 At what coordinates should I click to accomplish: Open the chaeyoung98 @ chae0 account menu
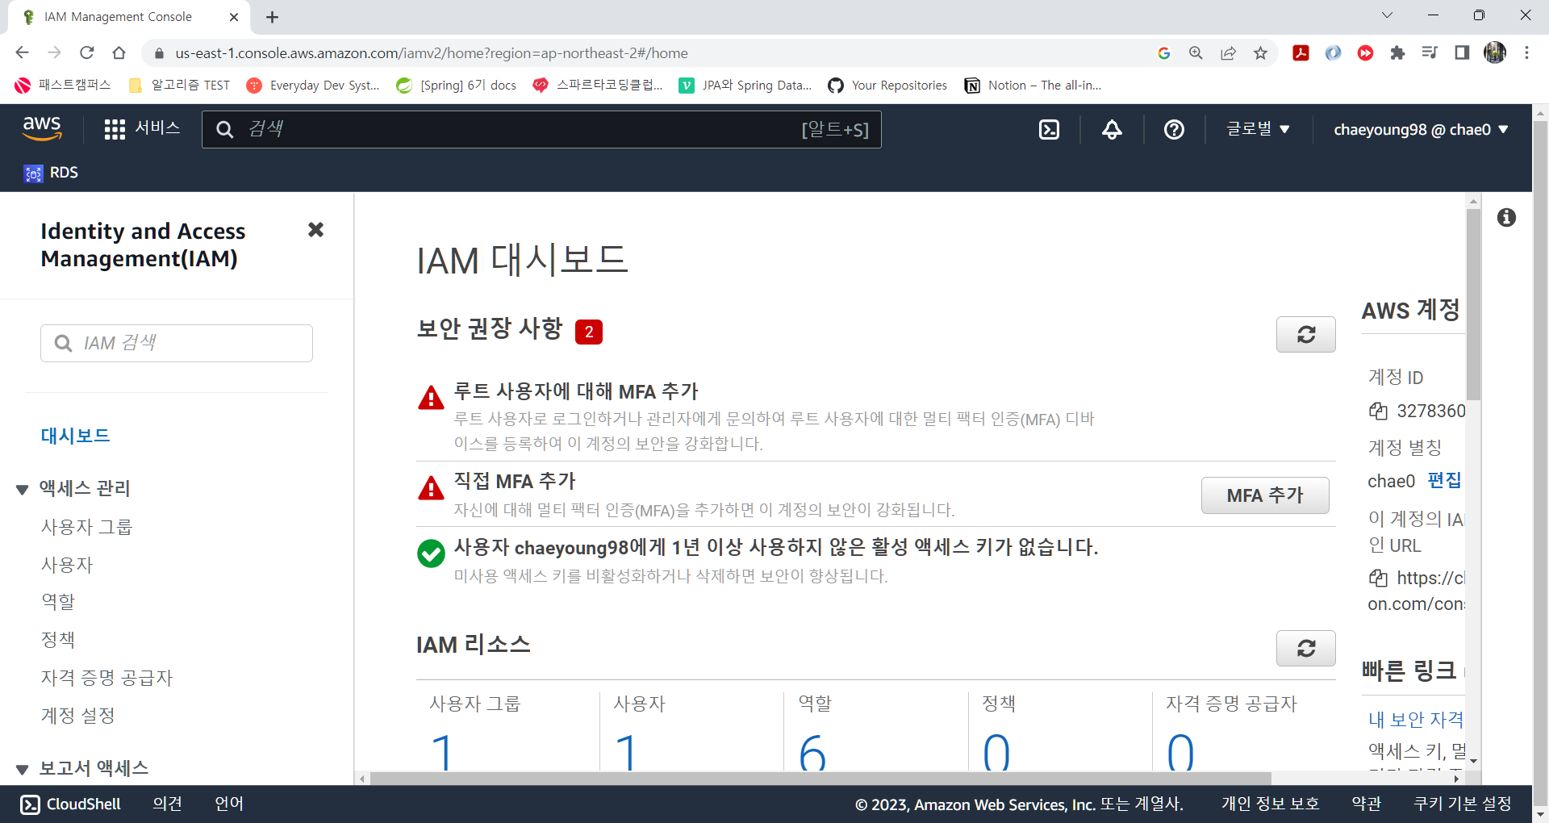(1421, 129)
